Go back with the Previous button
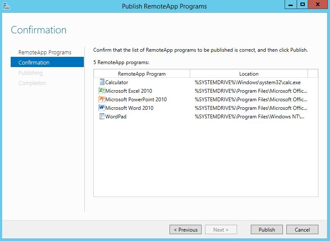The width and height of the screenshot is (330, 241). [185, 229]
